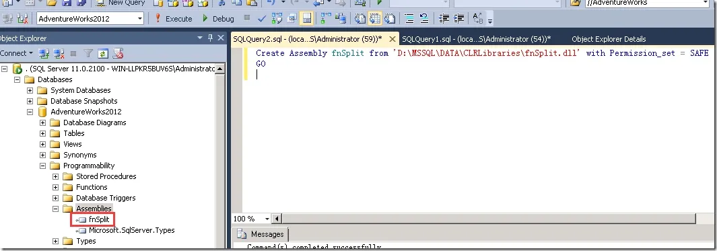
Task: Execute the current query
Action: click(x=173, y=19)
